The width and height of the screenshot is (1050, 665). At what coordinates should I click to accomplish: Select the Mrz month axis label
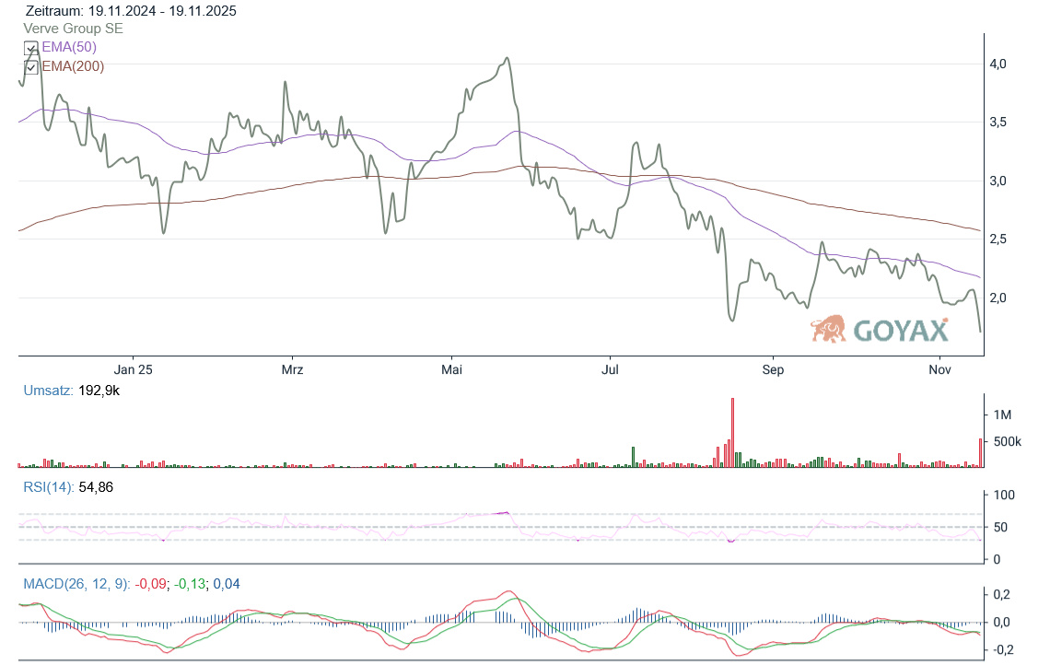point(292,369)
